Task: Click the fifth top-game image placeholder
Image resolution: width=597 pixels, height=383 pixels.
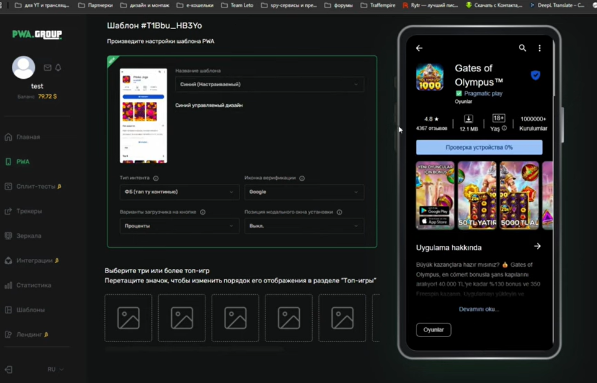Action: click(x=343, y=318)
